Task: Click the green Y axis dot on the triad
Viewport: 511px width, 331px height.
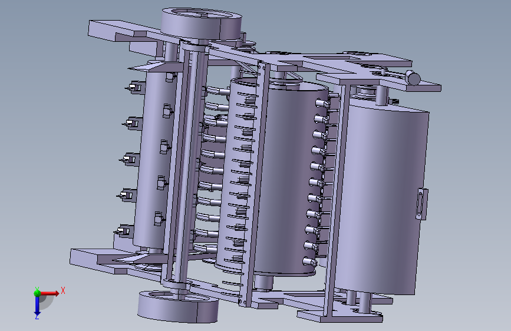Action: [37, 293]
